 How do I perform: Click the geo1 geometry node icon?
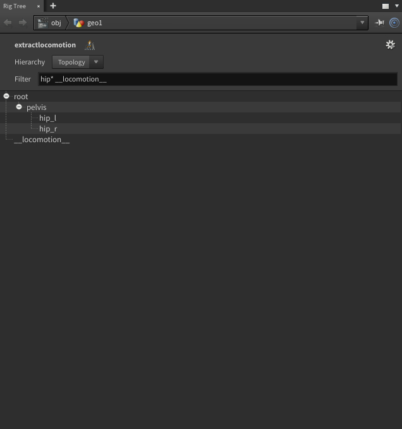pos(78,23)
